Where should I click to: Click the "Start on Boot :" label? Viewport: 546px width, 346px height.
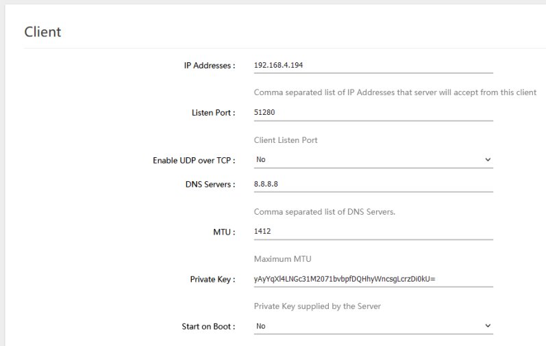pyautogui.click(x=209, y=326)
